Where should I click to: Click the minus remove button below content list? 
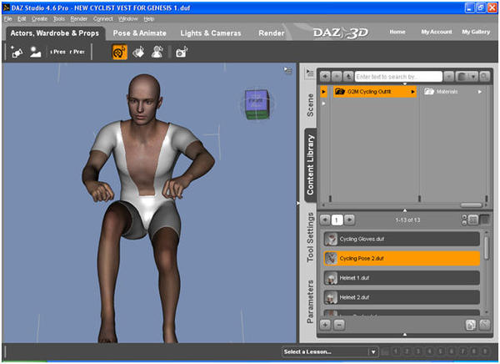(x=339, y=325)
